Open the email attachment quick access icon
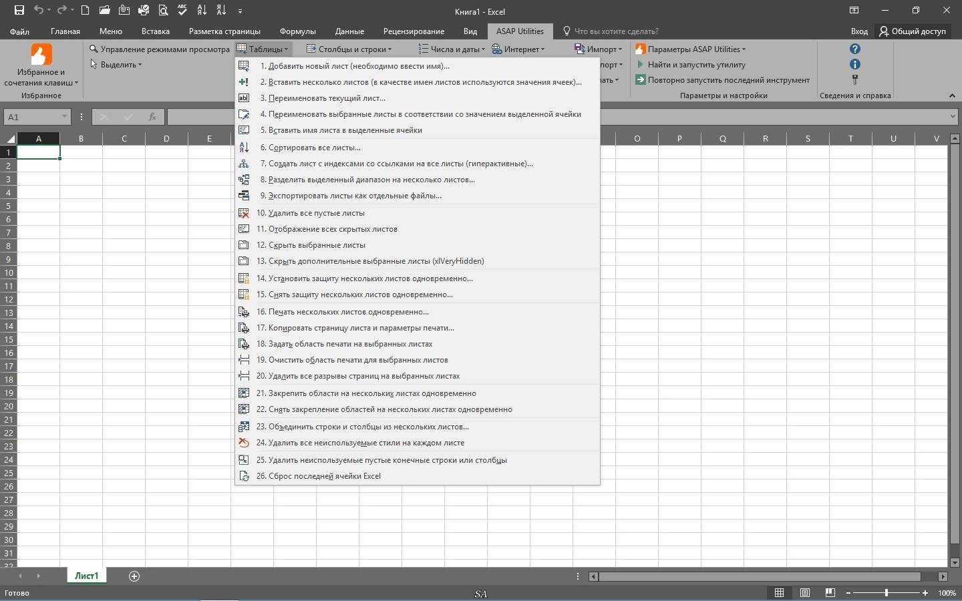The image size is (962, 601). 124,11
